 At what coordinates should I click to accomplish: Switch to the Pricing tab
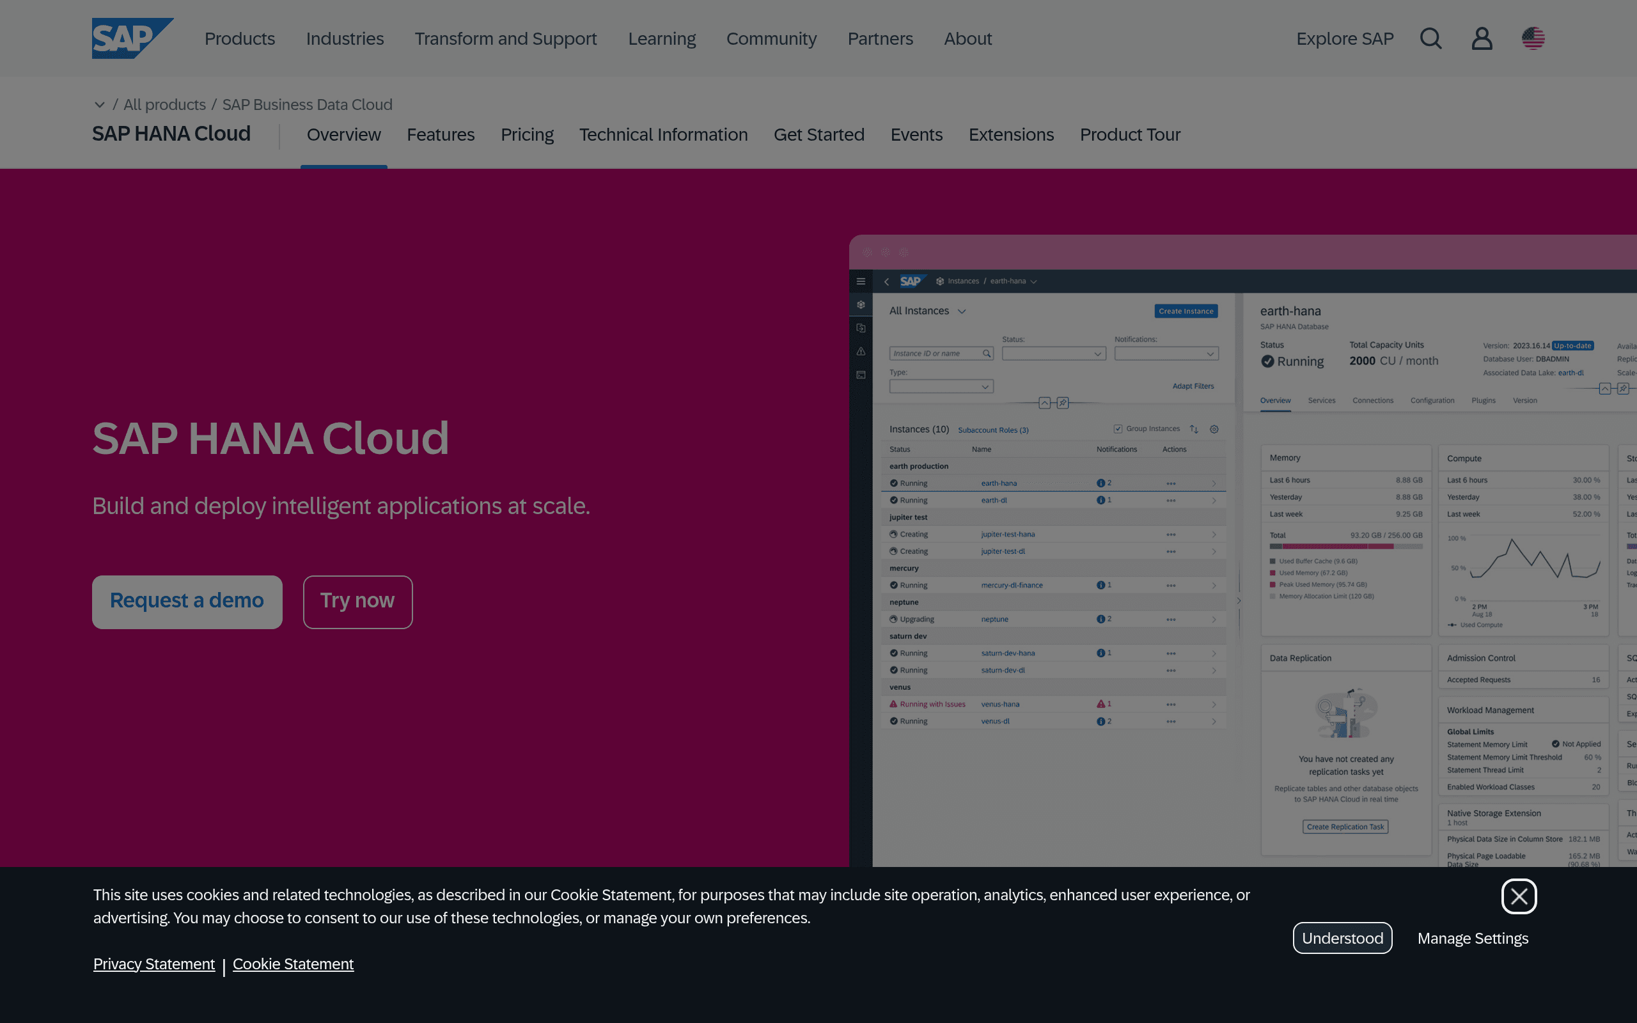click(x=527, y=135)
